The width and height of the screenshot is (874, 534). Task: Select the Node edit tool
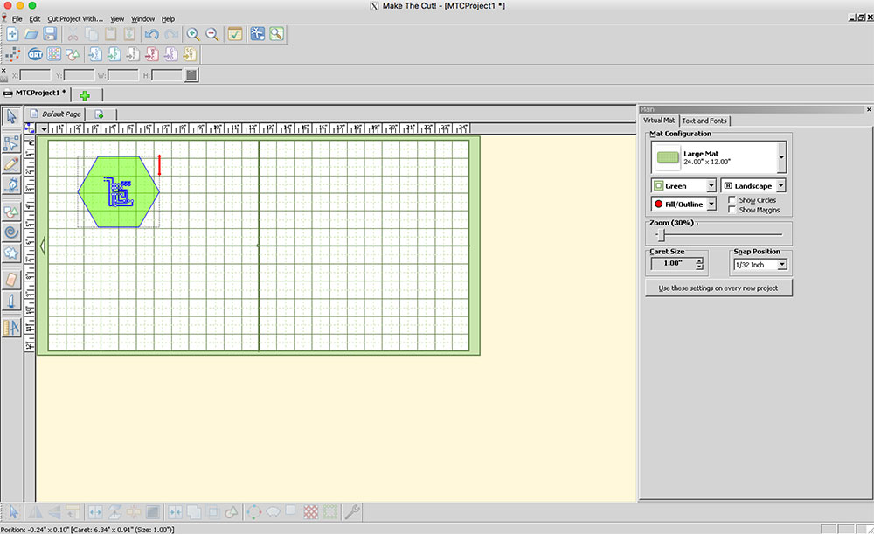coord(11,144)
